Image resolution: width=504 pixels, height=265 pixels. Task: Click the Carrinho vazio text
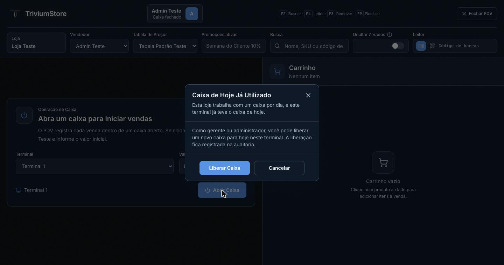[x=383, y=181]
